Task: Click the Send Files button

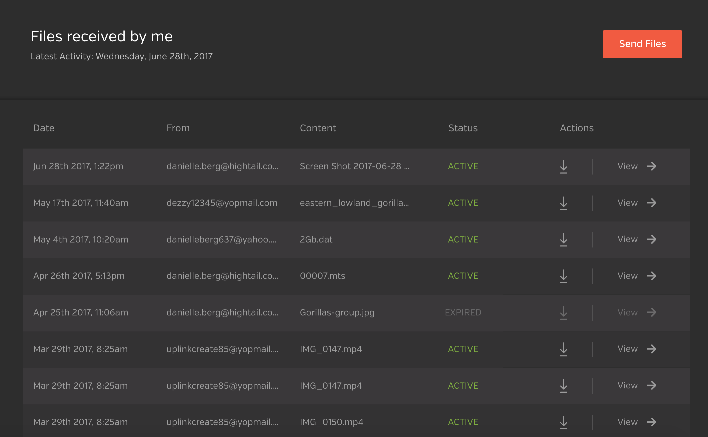Action: pos(642,44)
